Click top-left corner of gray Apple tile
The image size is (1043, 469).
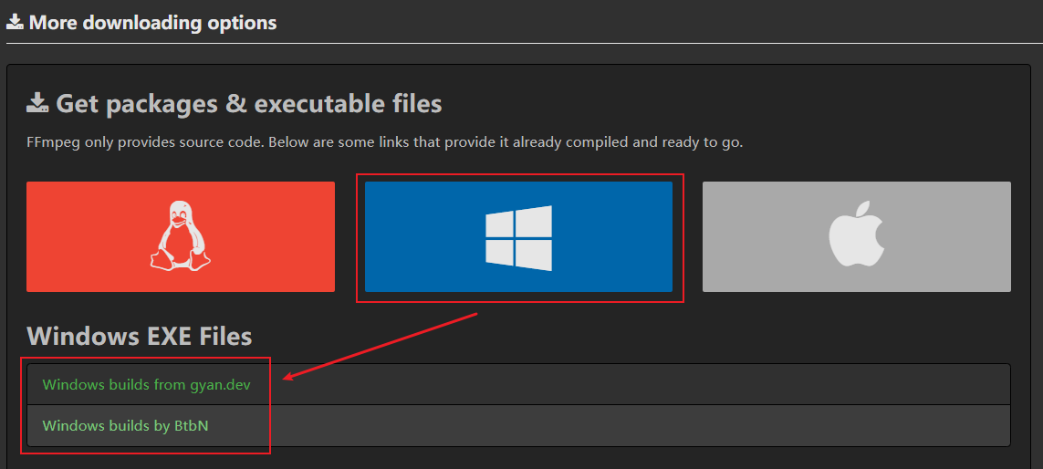[x=706, y=185]
